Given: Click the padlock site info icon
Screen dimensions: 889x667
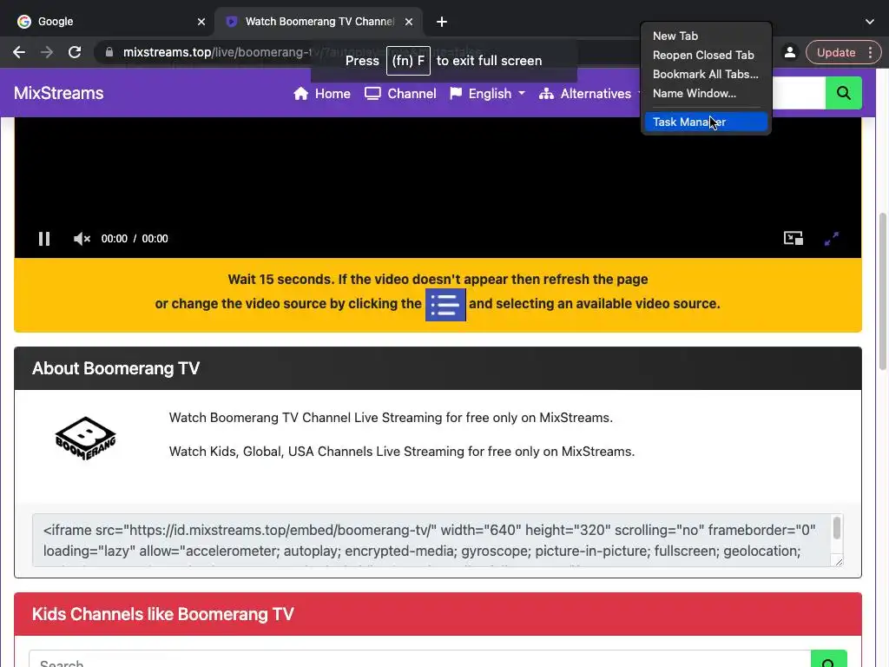Looking at the screenshot, I should [109, 52].
